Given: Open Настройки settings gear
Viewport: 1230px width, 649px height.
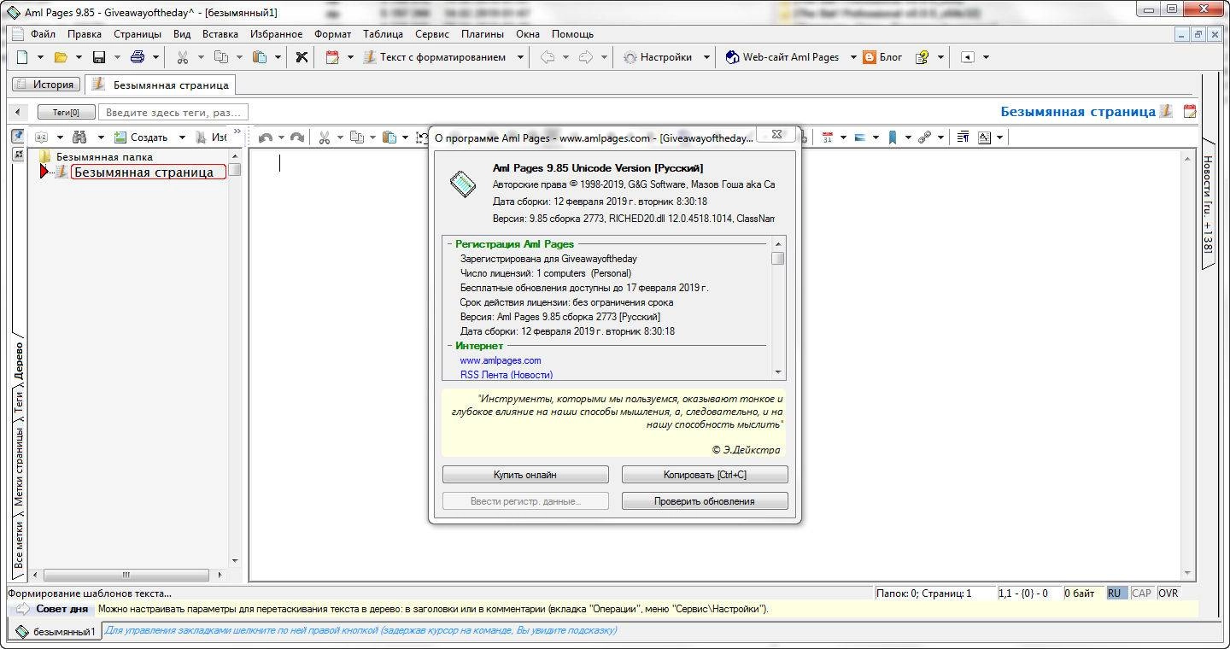Looking at the screenshot, I should click(656, 57).
